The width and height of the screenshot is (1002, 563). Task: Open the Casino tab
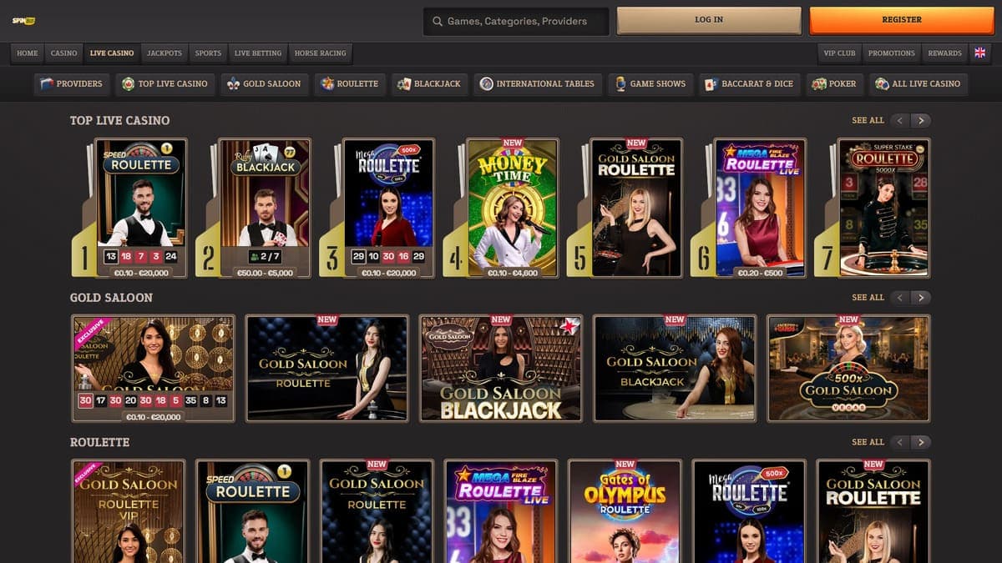tap(63, 53)
